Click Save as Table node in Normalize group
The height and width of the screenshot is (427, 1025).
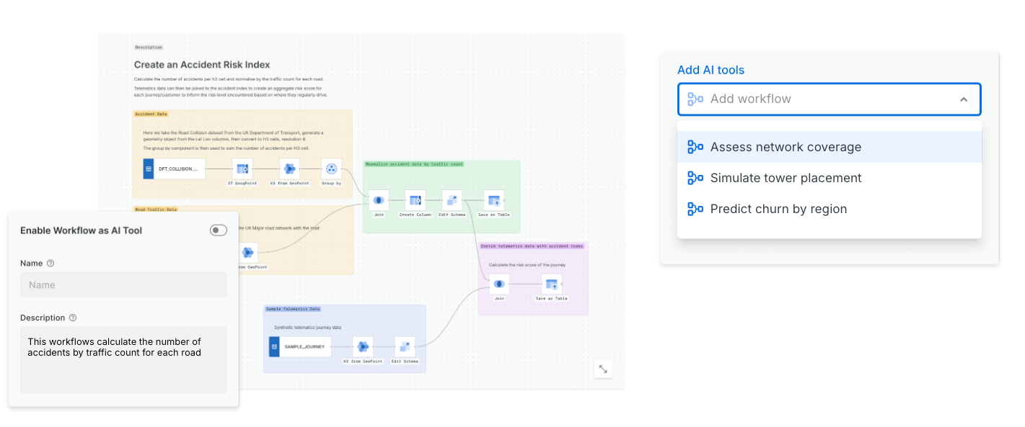[x=494, y=200]
